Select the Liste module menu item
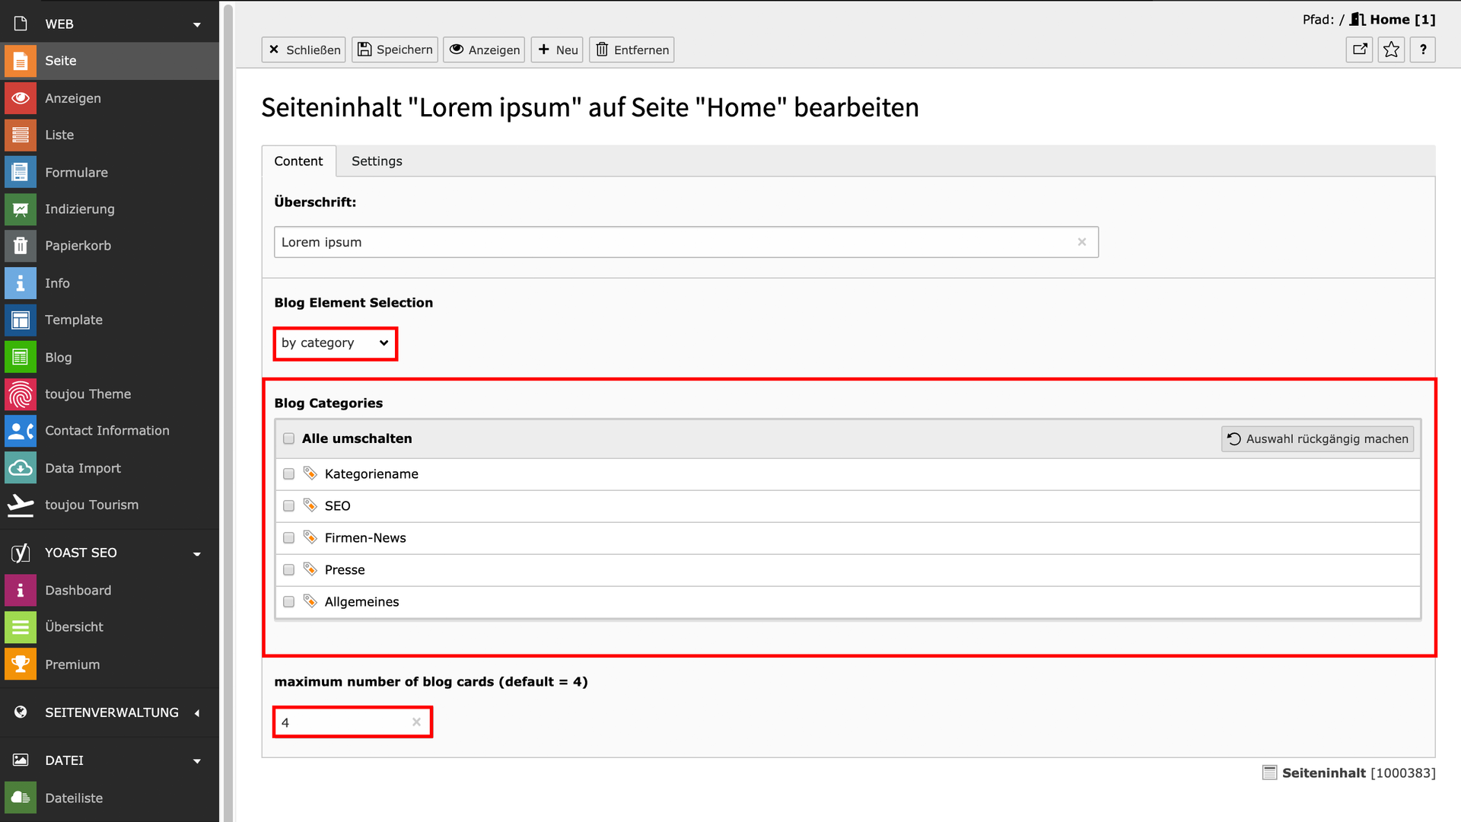 coord(59,135)
